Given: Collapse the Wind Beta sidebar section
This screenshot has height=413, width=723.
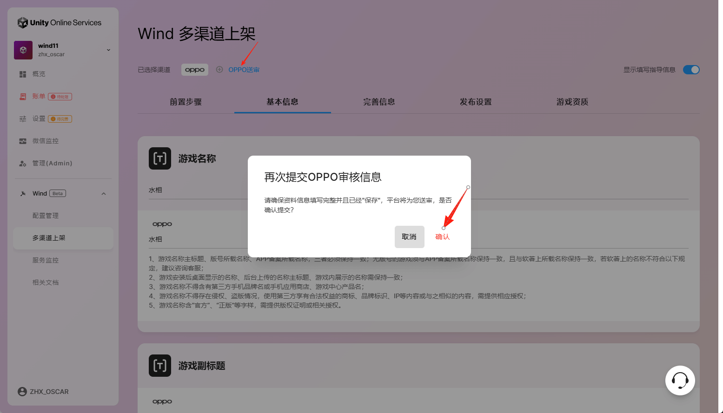Looking at the screenshot, I should tap(104, 194).
